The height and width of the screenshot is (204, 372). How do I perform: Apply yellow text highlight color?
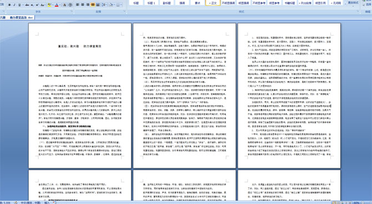tap(49, 5)
